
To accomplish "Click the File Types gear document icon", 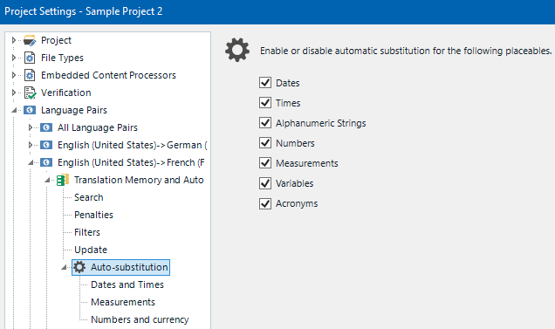I will point(30,58).
